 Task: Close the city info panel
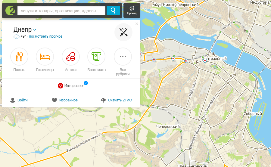point(137,24)
